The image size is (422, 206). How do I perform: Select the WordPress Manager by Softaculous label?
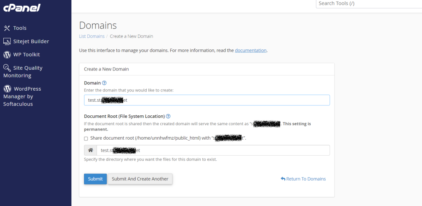point(23,96)
